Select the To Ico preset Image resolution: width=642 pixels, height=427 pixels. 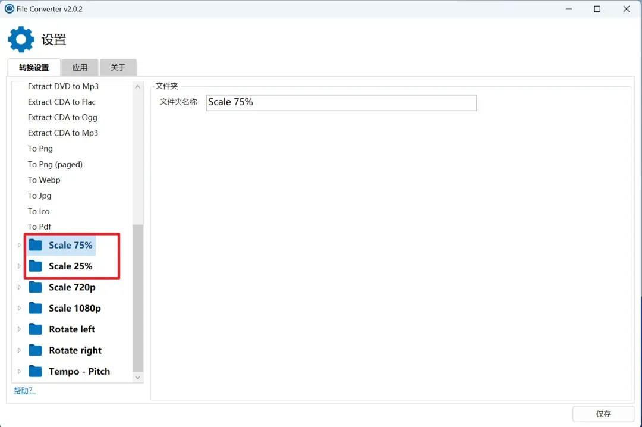point(39,212)
